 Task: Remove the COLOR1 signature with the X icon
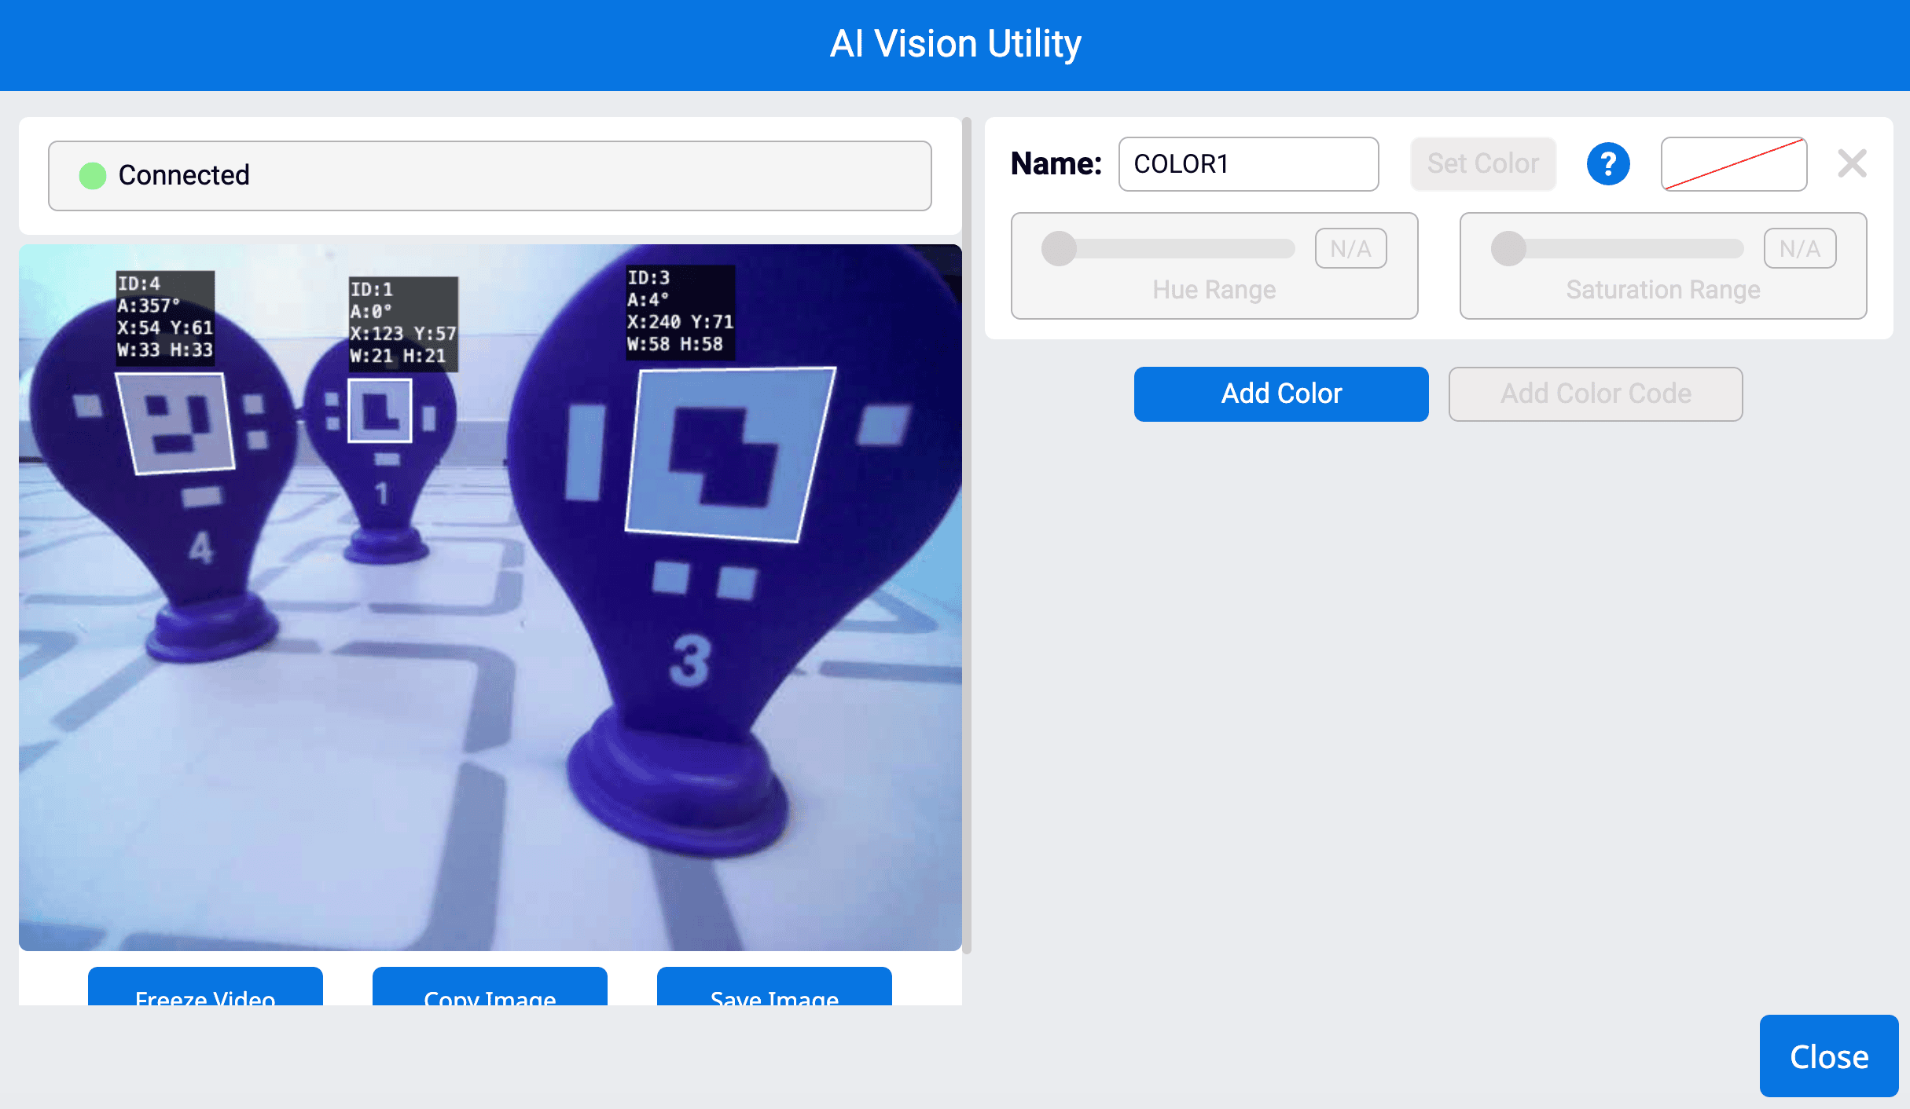1852,163
